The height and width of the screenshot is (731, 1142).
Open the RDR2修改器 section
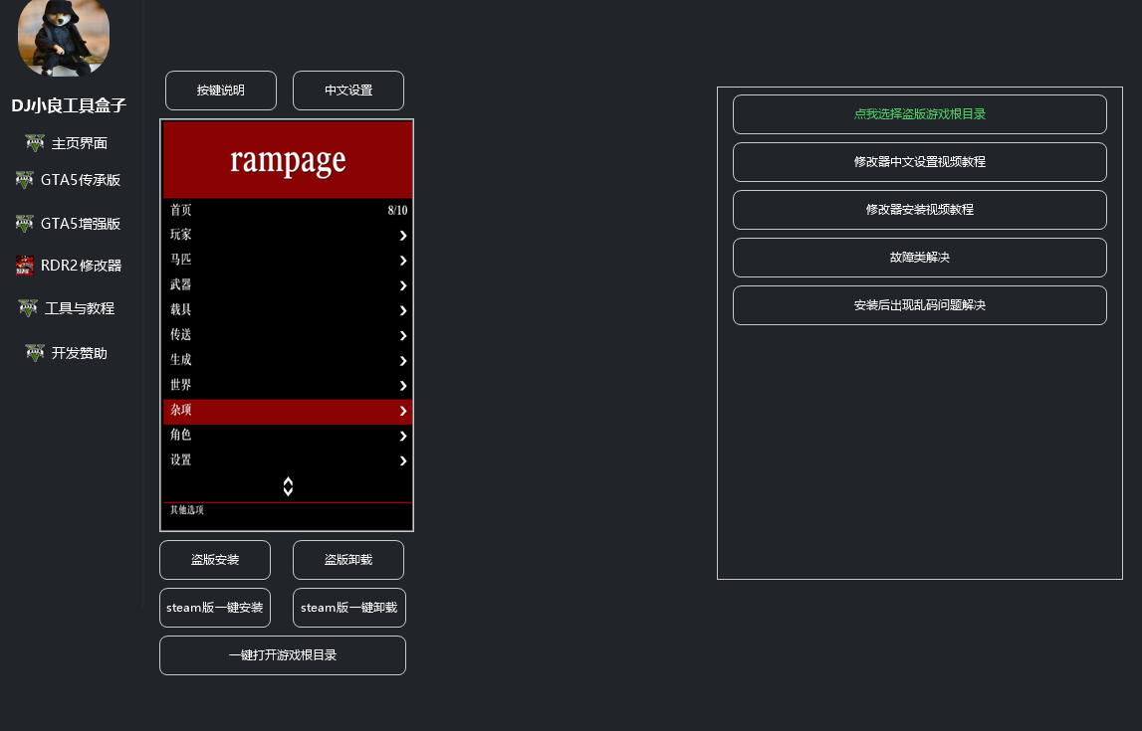pyautogui.click(x=81, y=266)
